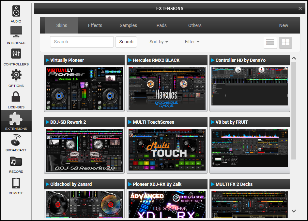The width and height of the screenshot is (308, 221).
Task: Click the Controller HD by DennYo title
Action: [x=240, y=60]
